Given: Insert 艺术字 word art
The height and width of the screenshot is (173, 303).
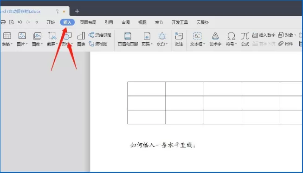Looking at the screenshot, I should (x=215, y=39).
